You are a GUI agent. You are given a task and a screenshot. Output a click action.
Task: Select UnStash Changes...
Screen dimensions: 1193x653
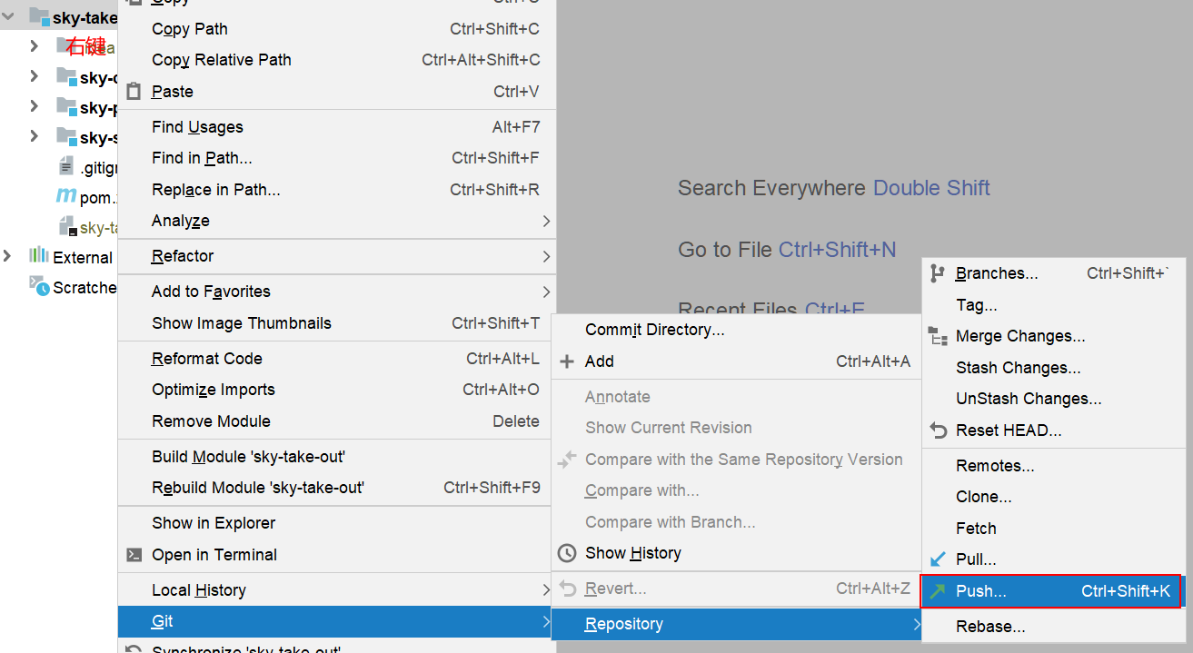1053,399
